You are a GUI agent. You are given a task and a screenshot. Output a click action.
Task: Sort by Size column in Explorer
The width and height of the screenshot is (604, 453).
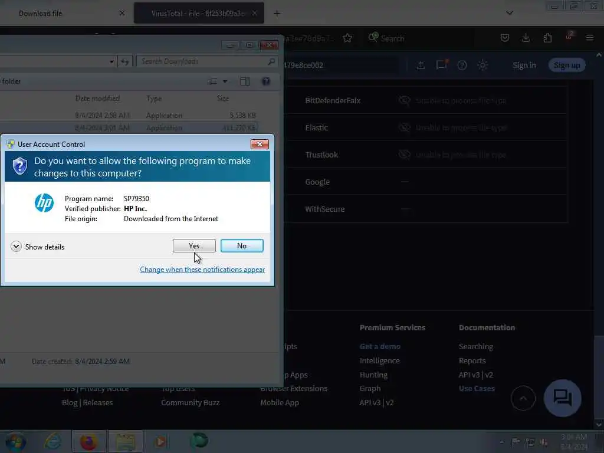(223, 99)
